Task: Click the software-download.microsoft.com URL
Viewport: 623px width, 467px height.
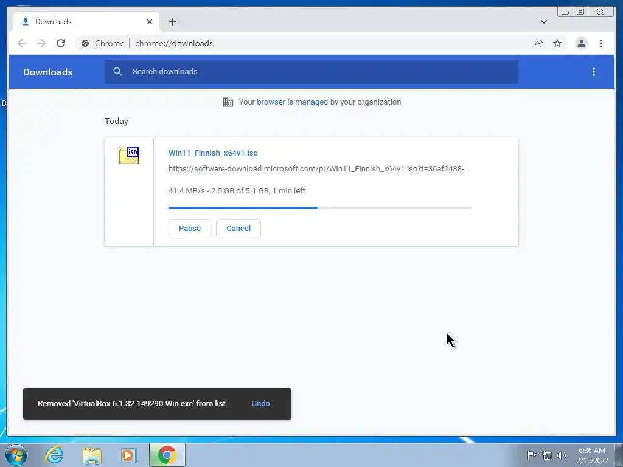Action: (319, 169)
